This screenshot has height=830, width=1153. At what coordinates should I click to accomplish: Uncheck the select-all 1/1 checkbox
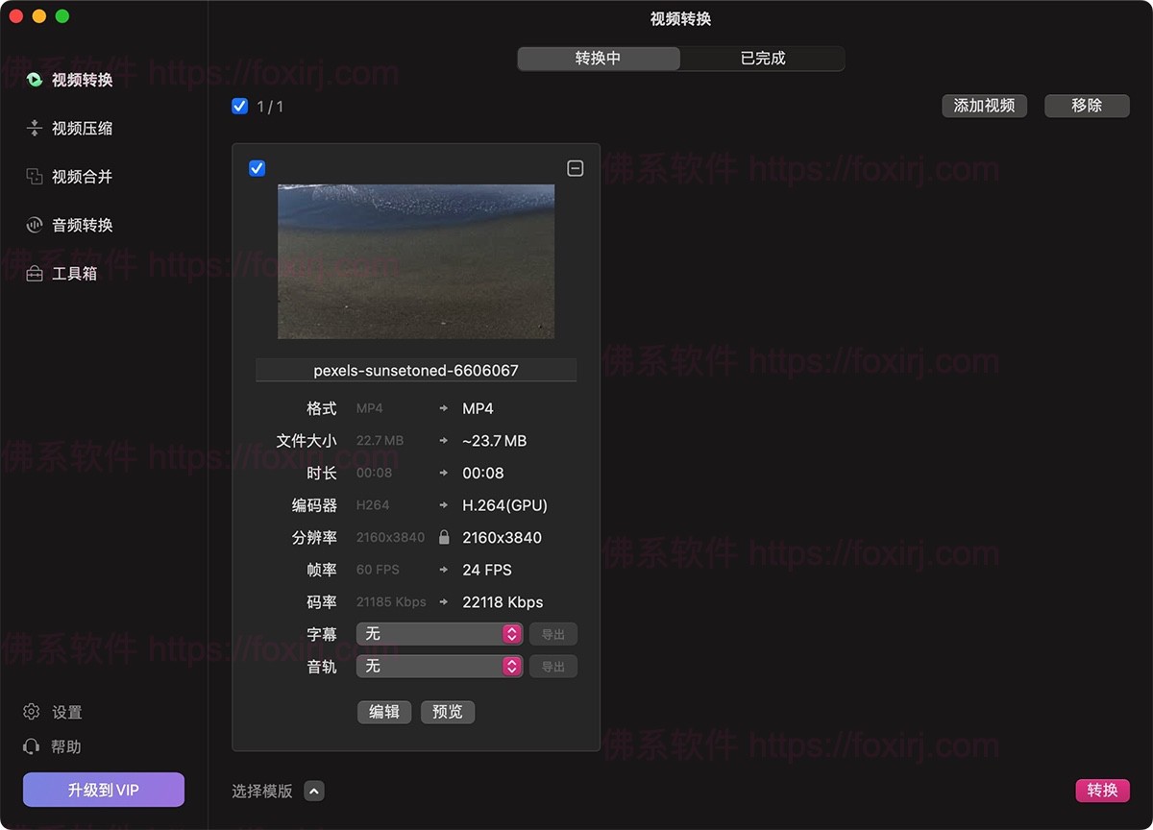point(239,106)
